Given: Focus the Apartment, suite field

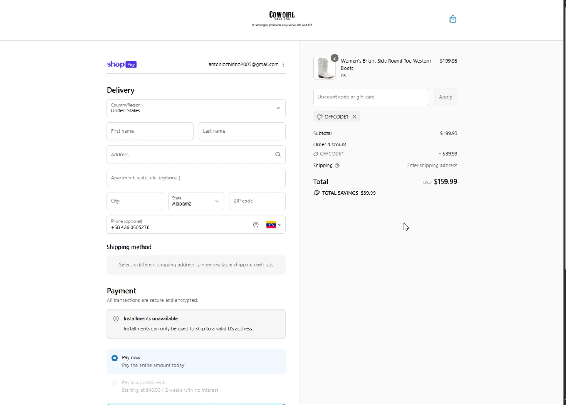Looking at the screenshot, I should point(196,178).
